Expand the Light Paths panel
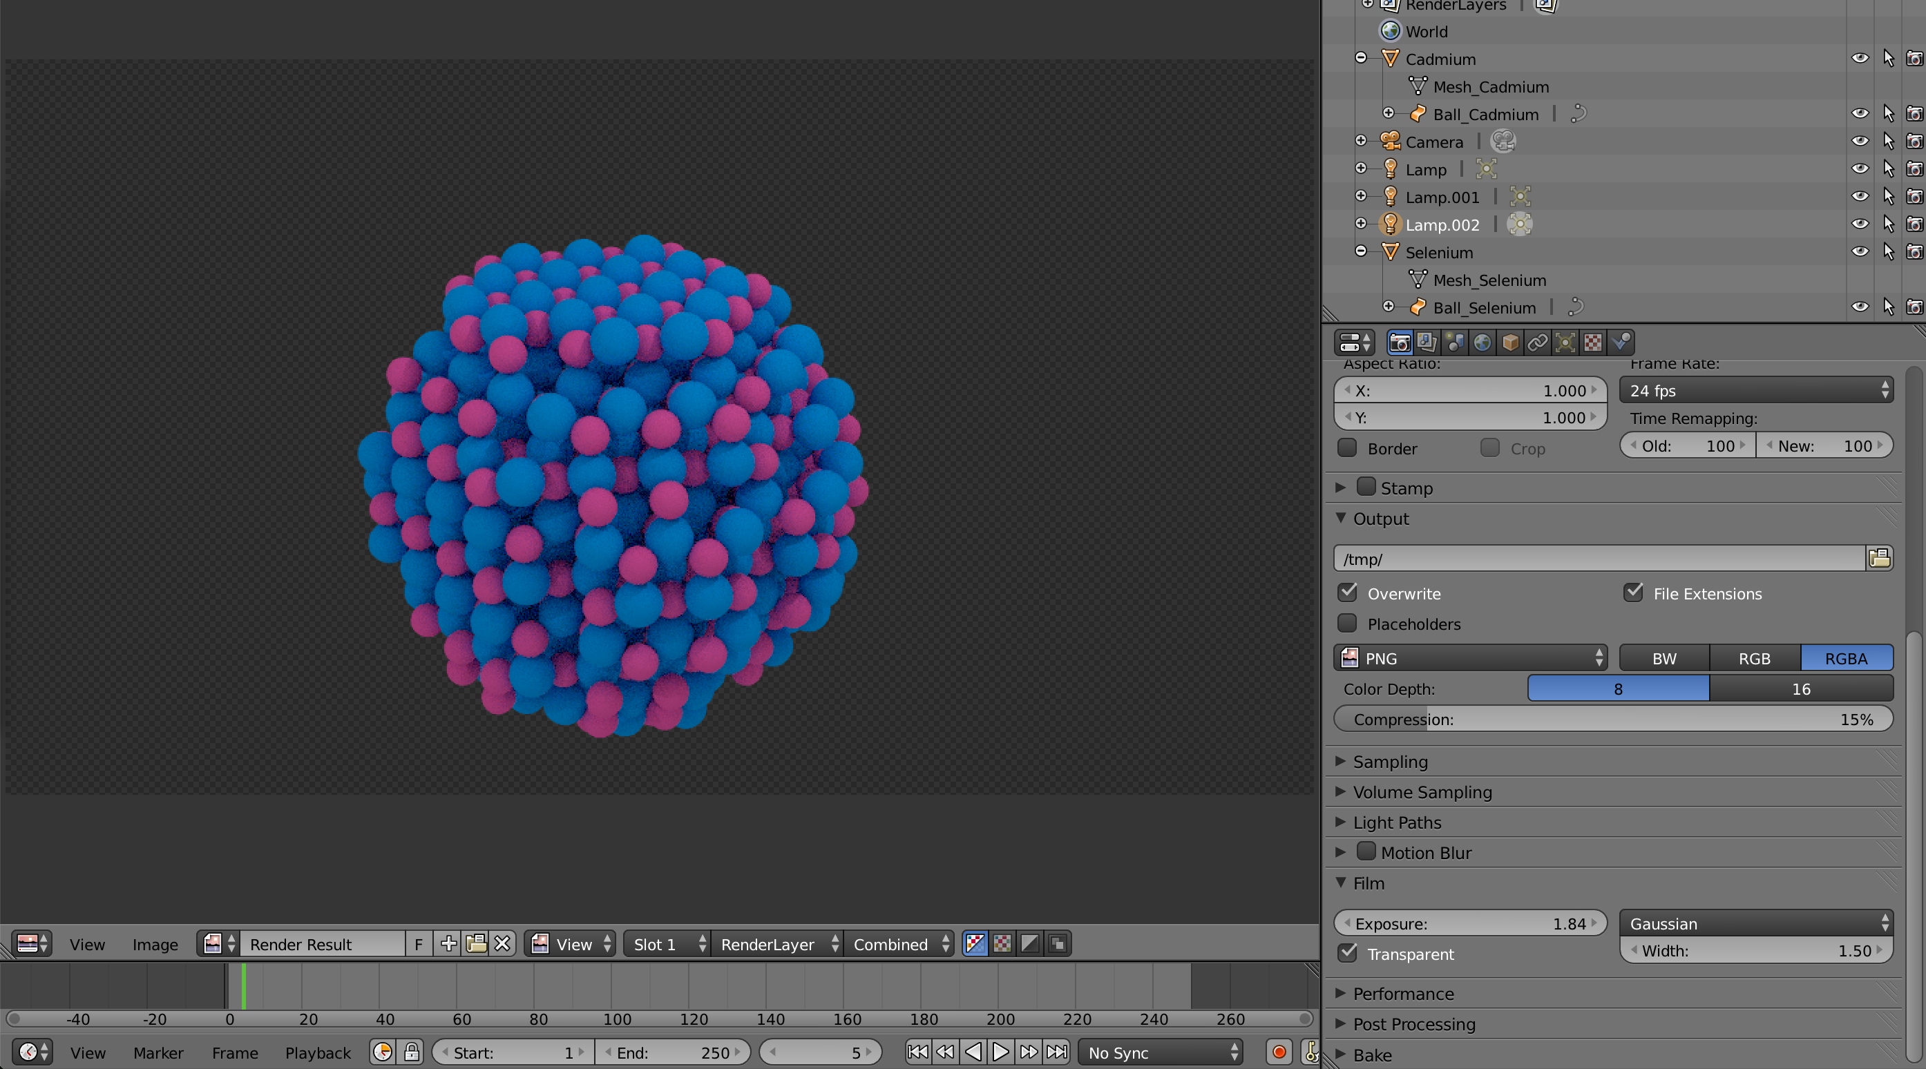 click(x=1341, y=822)
